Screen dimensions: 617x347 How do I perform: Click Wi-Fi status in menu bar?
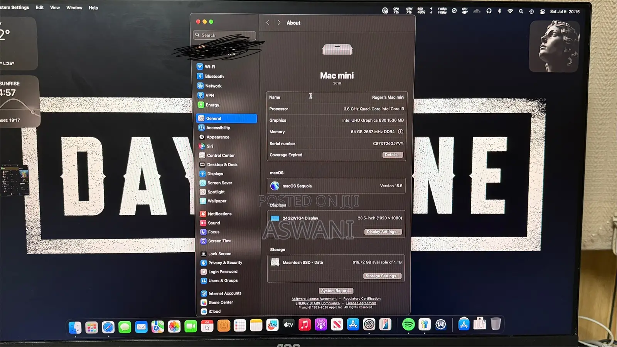[x=510, y=11]
